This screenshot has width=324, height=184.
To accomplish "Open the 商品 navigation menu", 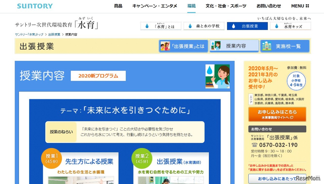I will 118,6.
